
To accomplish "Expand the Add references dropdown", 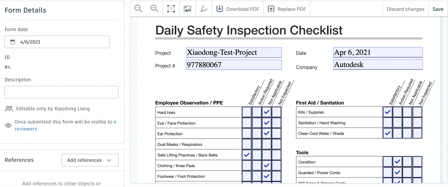I will [x=90, y=160].
